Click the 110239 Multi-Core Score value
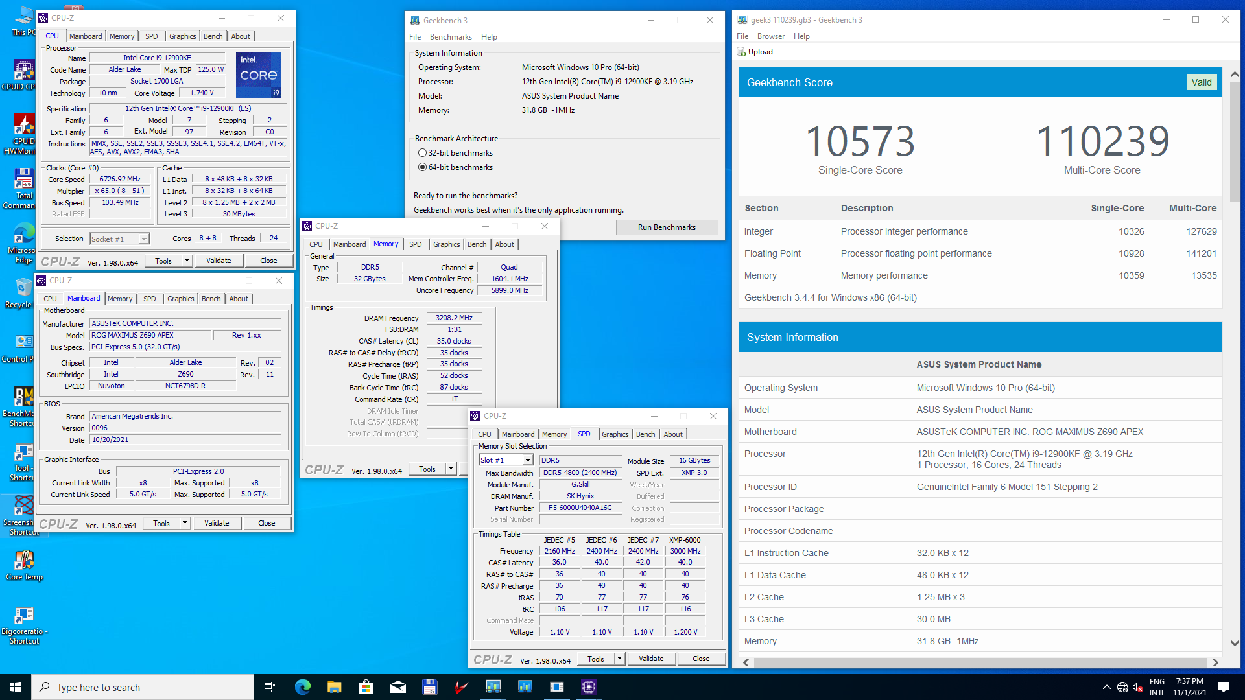Screen dimensions: 1245x700 1102,141
